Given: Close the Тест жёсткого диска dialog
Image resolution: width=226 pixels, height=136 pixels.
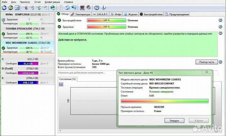Looking at the screenshot, I should tap(207, 72).
